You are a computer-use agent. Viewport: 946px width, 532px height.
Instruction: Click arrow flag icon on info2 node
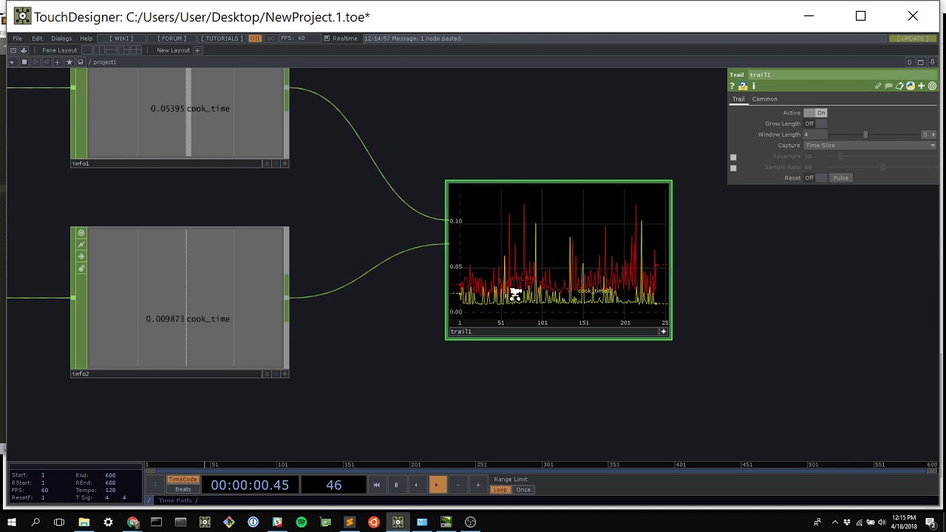pos(81,256)
